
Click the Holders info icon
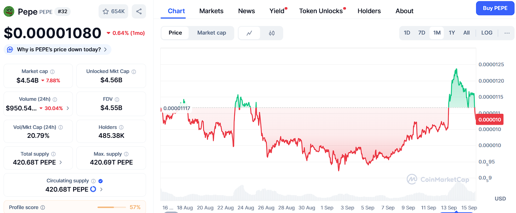pyautogui.click(x=121, y=128)
